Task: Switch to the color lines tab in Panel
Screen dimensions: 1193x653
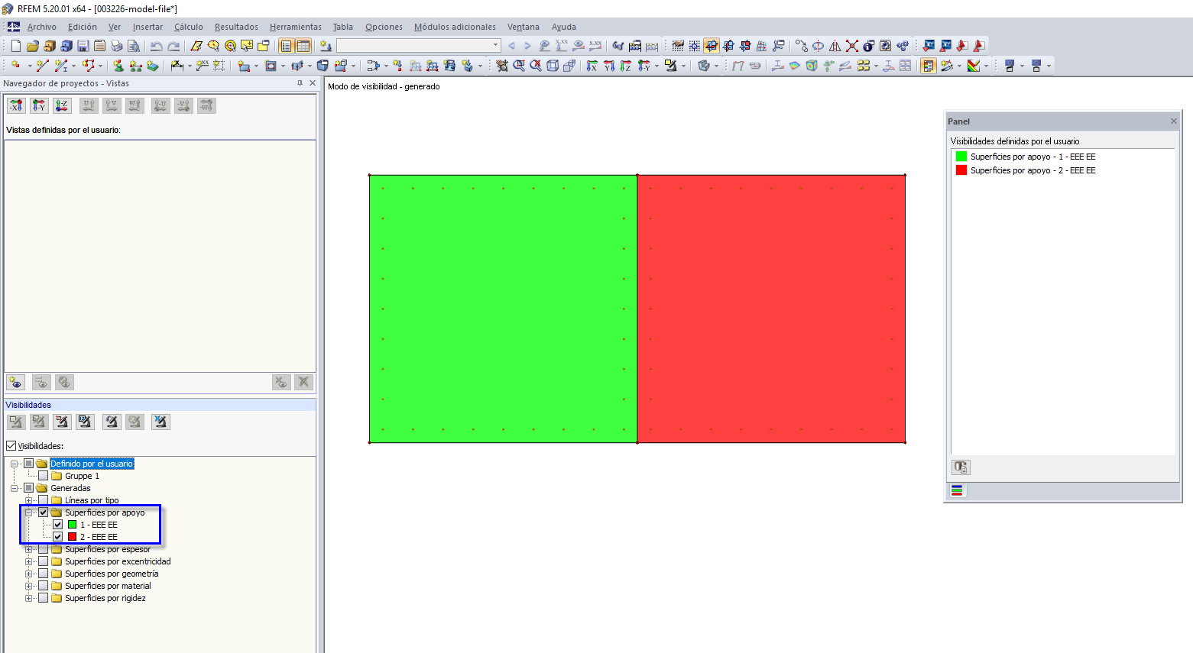Action: point(957,490)
